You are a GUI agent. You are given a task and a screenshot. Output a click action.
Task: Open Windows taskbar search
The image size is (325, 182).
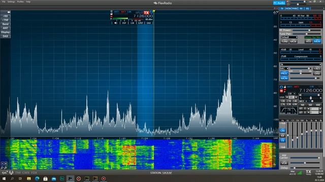(12, 178)
